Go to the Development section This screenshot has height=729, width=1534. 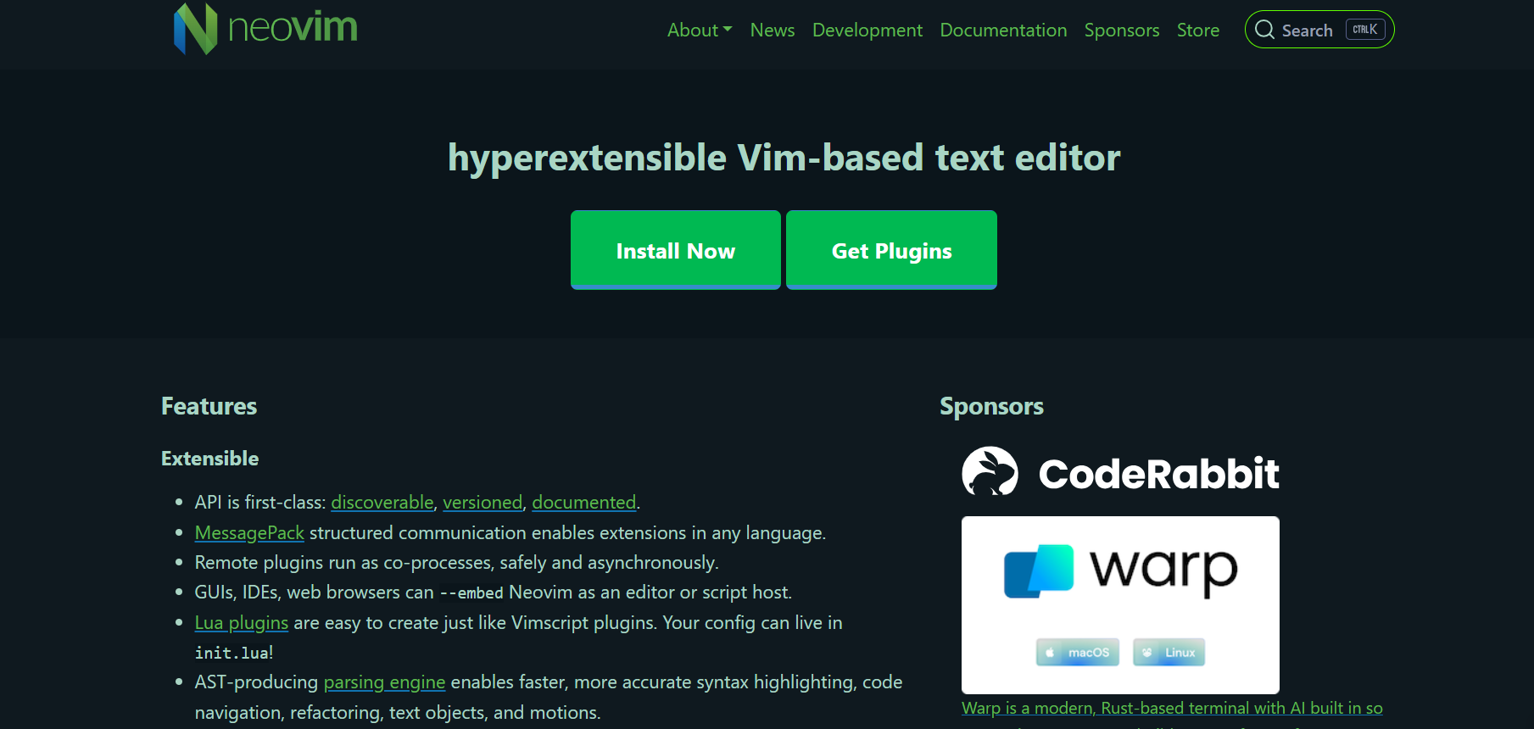point(867,30)
